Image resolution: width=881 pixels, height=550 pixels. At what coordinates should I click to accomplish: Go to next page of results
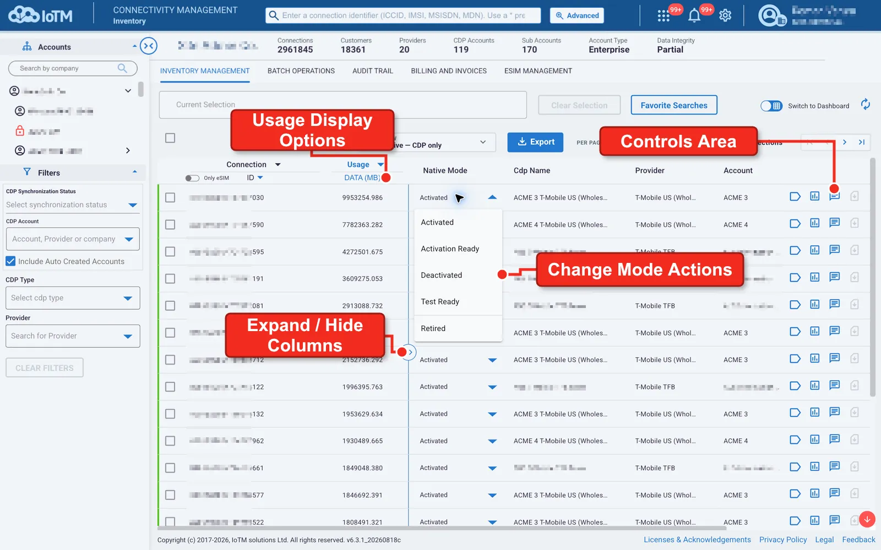pos(844,142)
